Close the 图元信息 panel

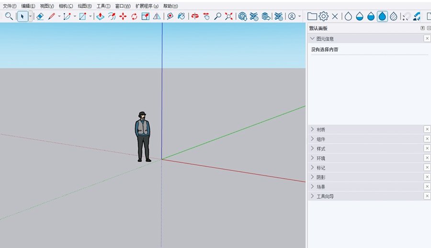pyautogui.click(x=427, y=38)
